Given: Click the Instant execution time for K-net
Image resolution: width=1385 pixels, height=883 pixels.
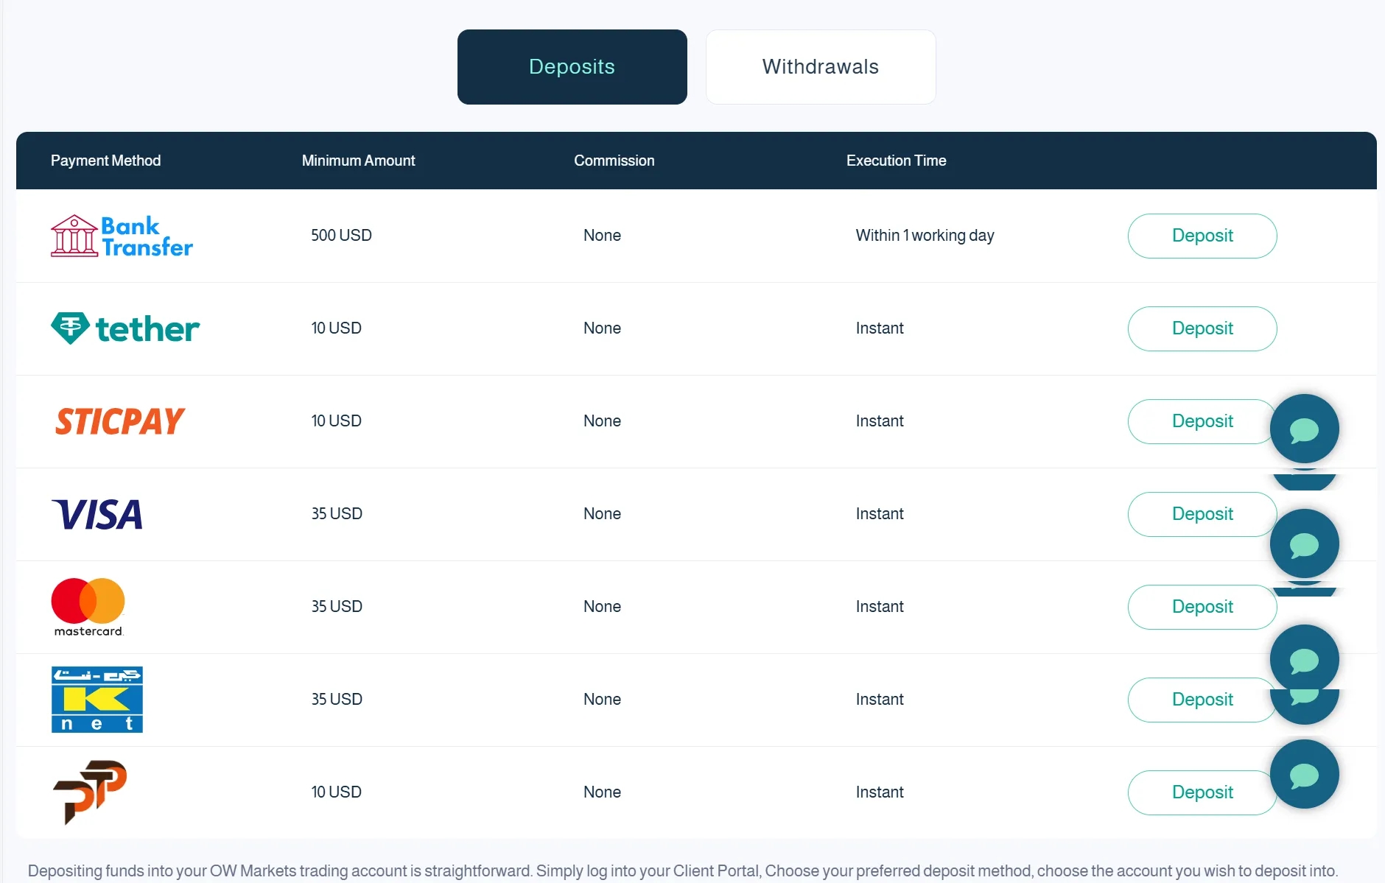Looking at the screenshot, I should point(880,700).
